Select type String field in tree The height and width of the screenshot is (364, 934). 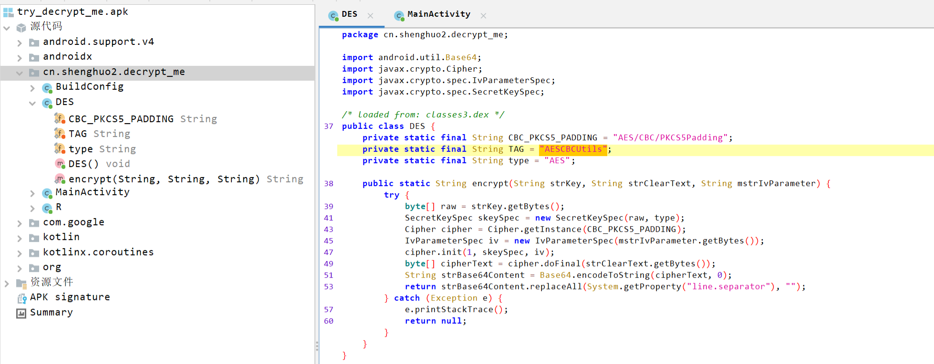click(x=102, y=149)
